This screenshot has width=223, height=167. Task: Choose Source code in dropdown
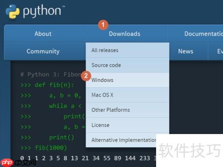(128, 65)
